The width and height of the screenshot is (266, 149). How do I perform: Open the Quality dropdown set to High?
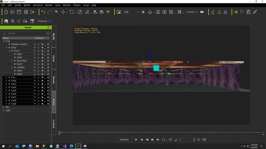click(x=131, y=12)
